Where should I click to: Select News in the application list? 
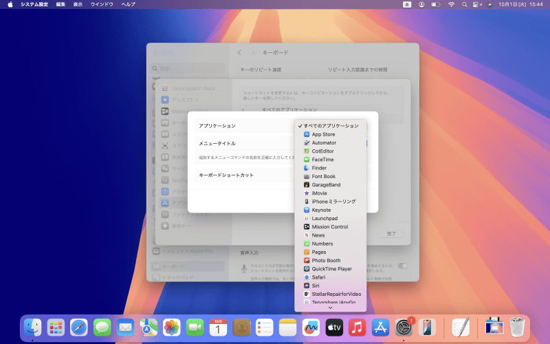click(331, 235)
